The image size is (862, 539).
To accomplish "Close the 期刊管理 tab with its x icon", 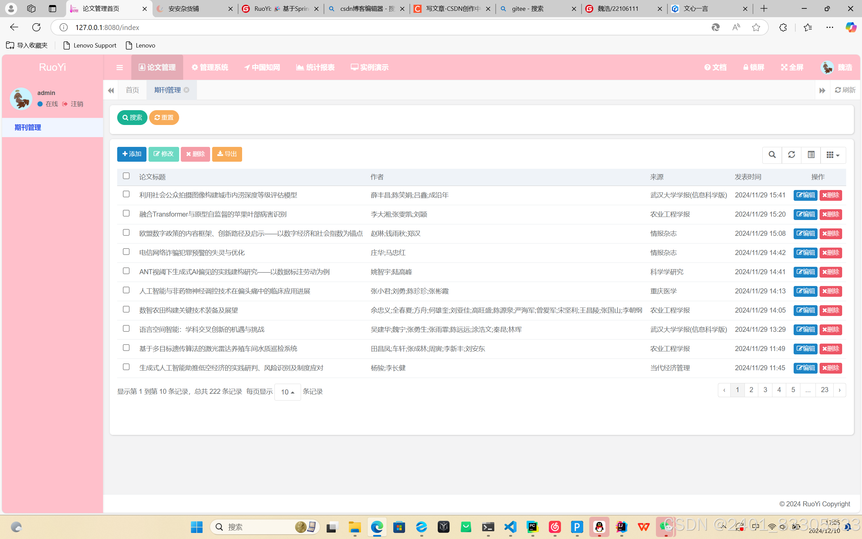I will pyautogui.click(x=187, y=90).
